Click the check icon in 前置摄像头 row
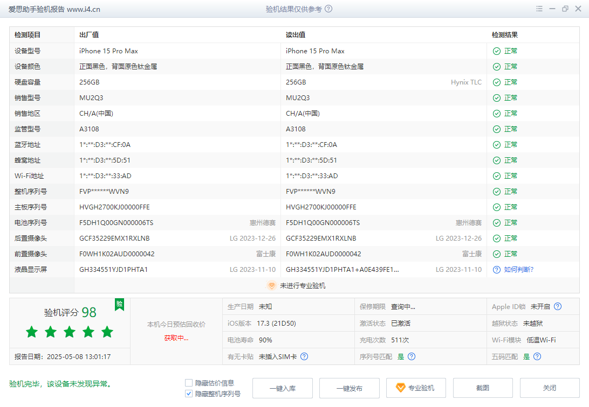The width and height of the screenshot is (589, 407). tap(497, 254)
